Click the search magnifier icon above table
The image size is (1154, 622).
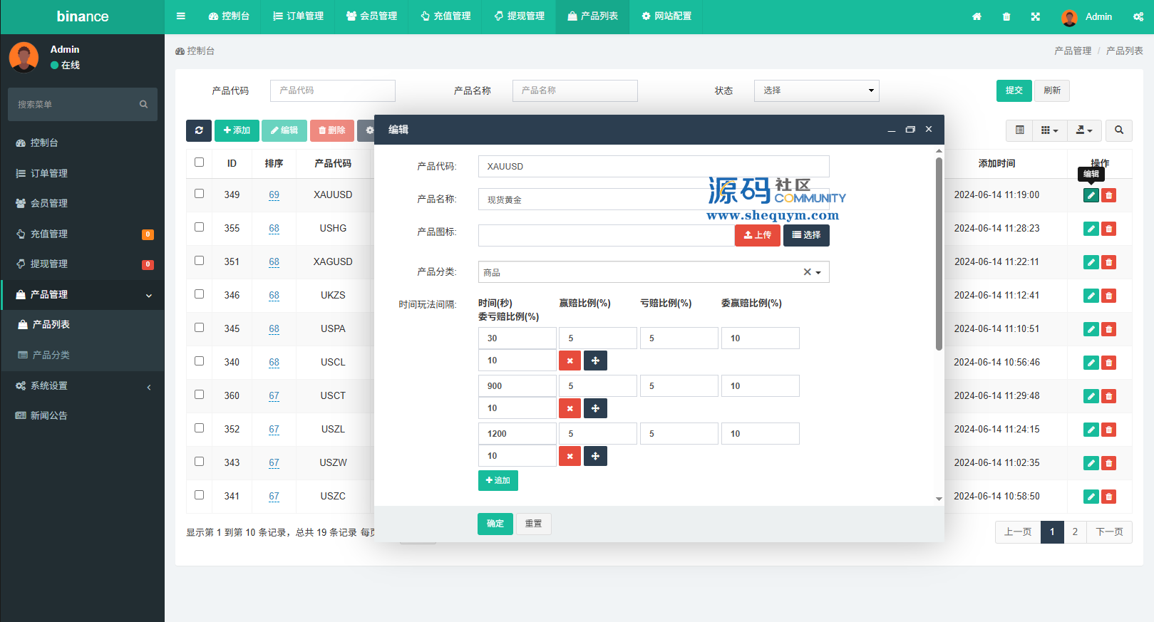[x=1118, y=130]
